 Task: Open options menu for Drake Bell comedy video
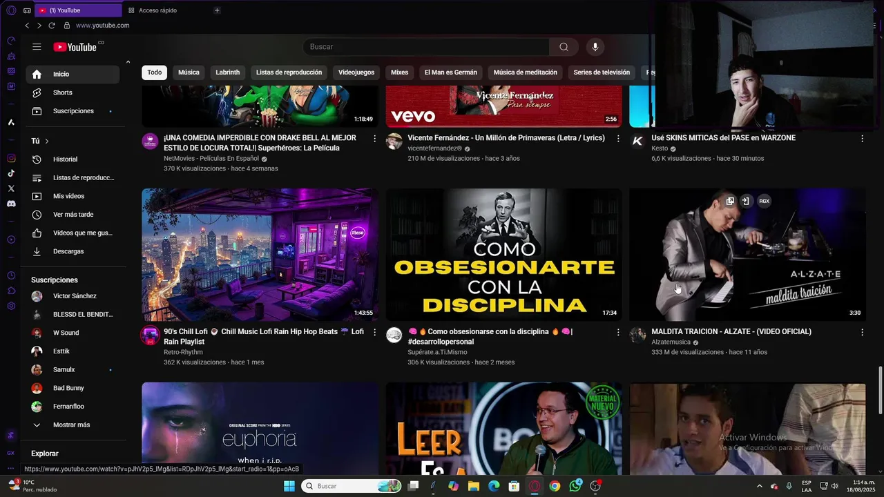point(374,139)
